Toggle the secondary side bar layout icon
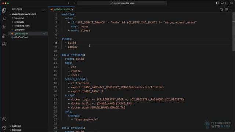This screenshot has height=132, width=235. 227,3
